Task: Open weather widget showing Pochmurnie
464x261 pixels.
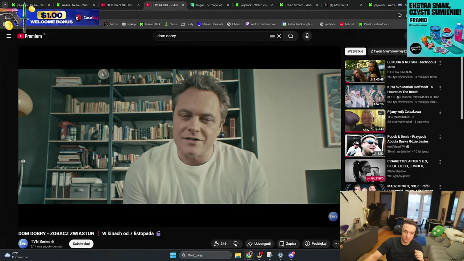Action: 16,255
